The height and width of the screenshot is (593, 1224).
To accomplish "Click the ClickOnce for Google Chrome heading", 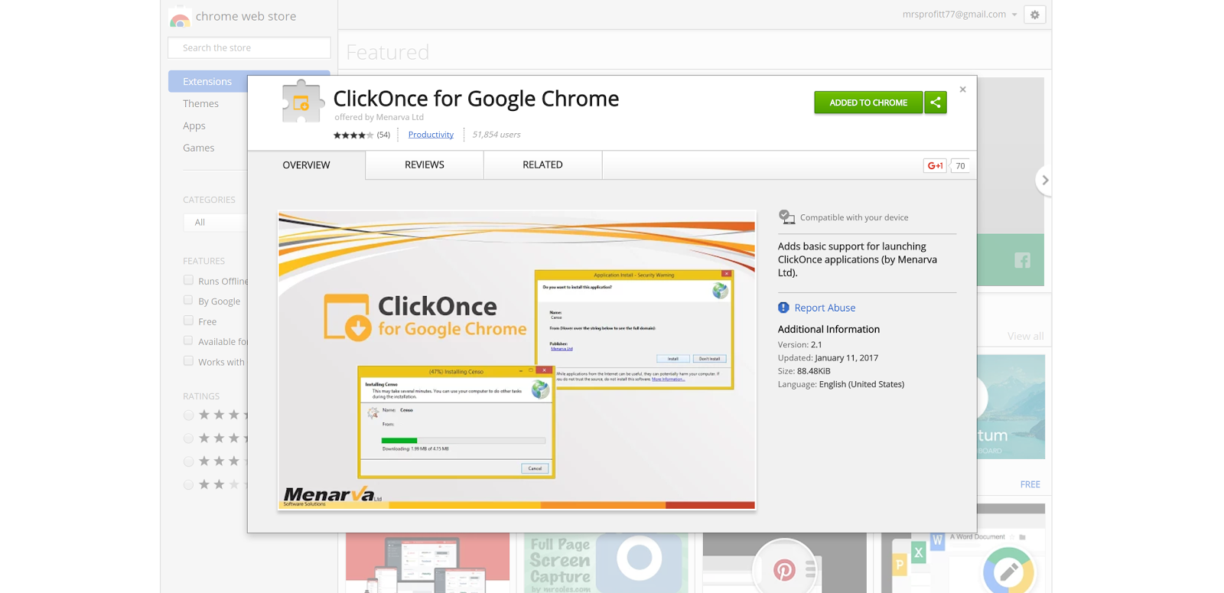I will 476,99.
